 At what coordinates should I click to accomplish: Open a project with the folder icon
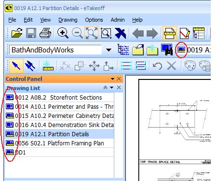click(x=17, y=33)
